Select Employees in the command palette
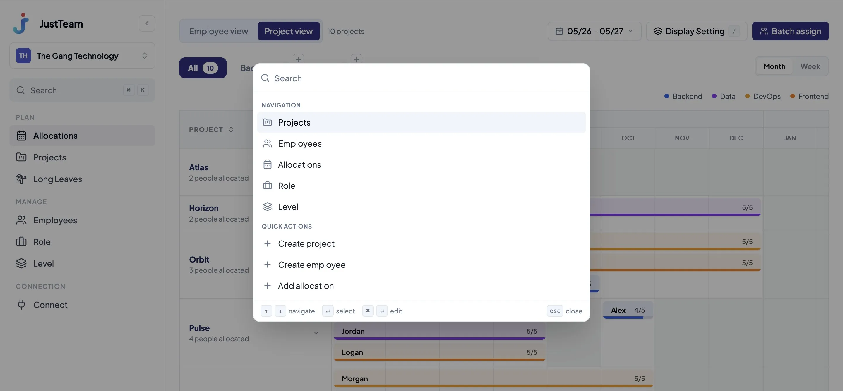This screenshot has width=843, height=391. (421, 143)
